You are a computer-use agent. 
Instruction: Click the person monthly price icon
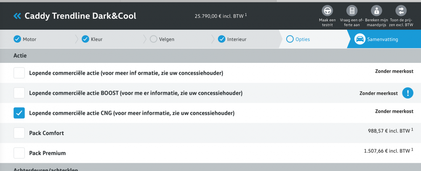tap(376, 11)
